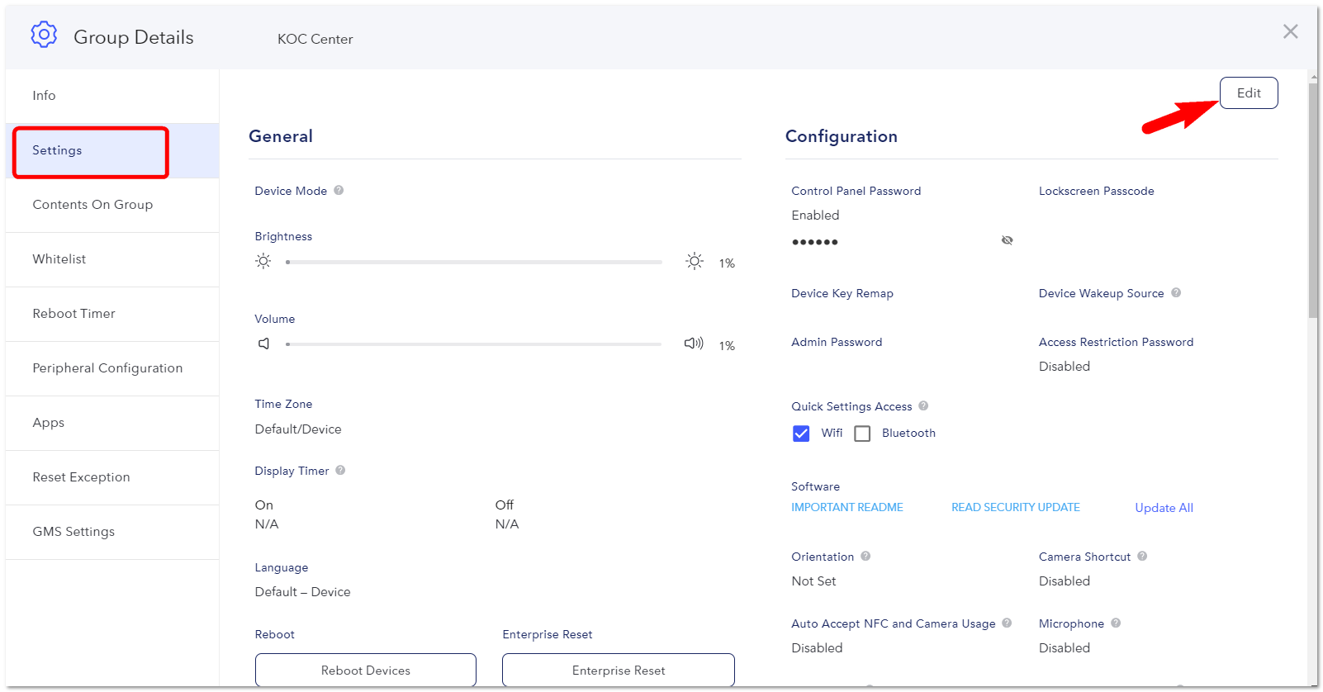The image size is (1323, 692).
Task: Click the Group Details gear icon
Action: pos(44,35)
